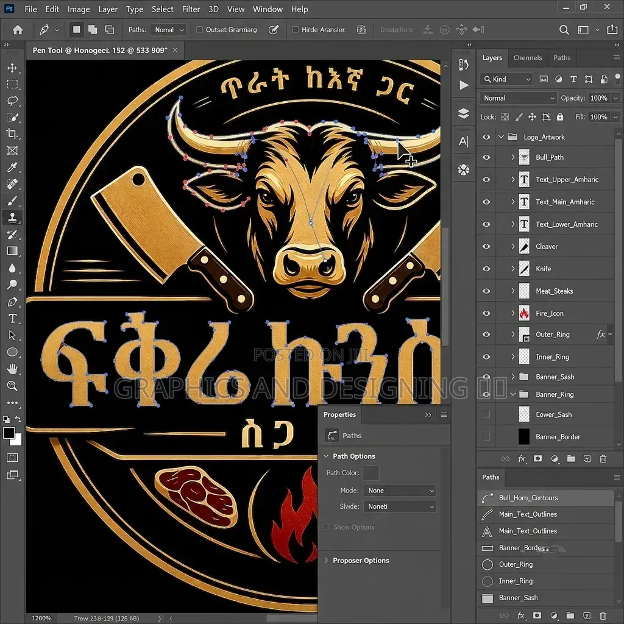Toggle visibility of the Cleaver layer
The image size is (624, 624).
coord(486,246)
